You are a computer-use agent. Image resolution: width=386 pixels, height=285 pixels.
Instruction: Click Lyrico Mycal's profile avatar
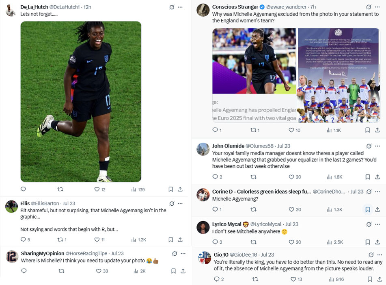point(203,227)
